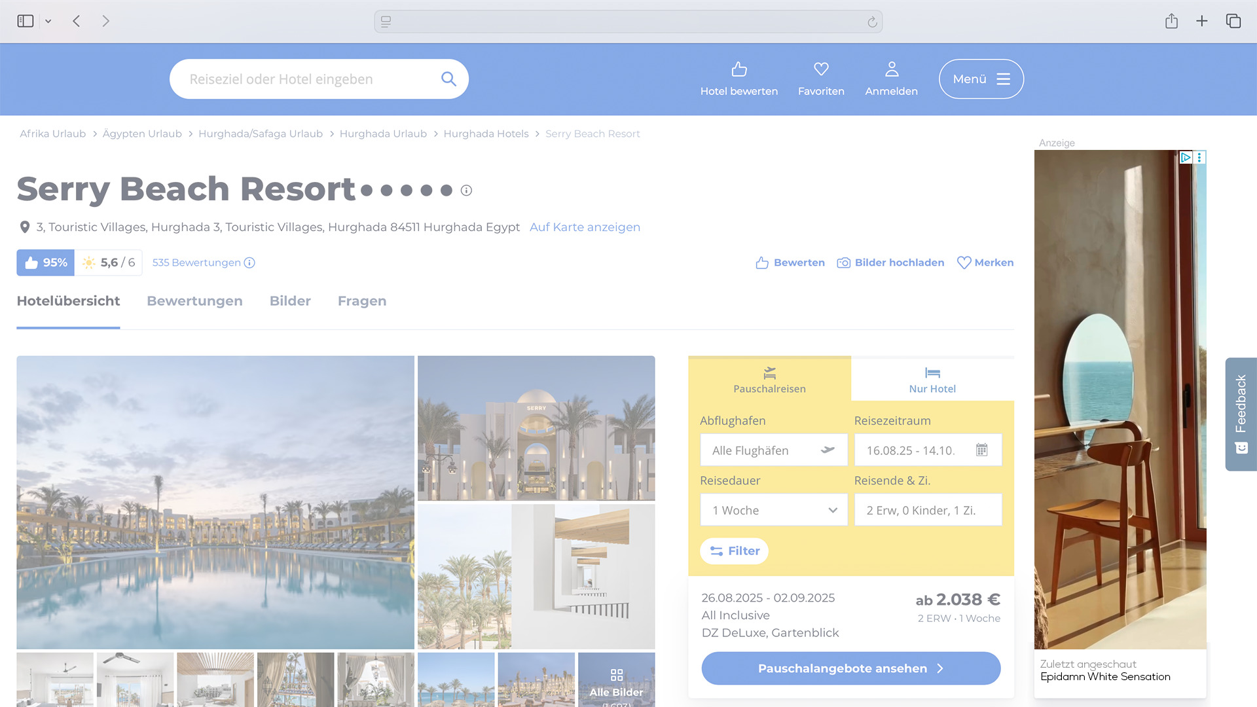
Task: Click the calendar icon in Reisezeitraum
Action: [981, 450]
